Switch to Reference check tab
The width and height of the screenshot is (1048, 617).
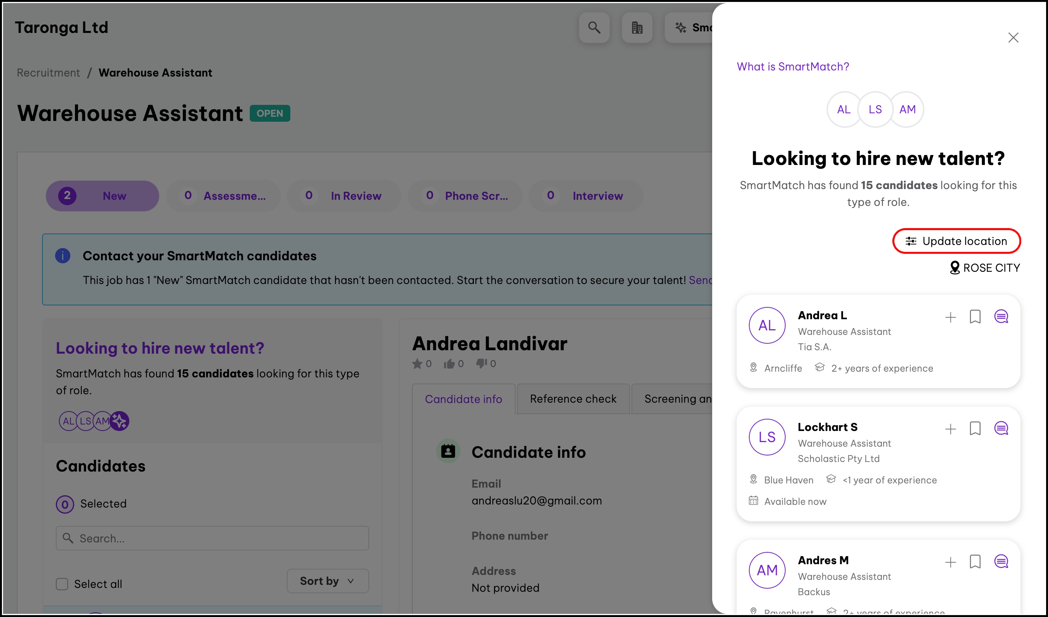click(x=573, y=398)
